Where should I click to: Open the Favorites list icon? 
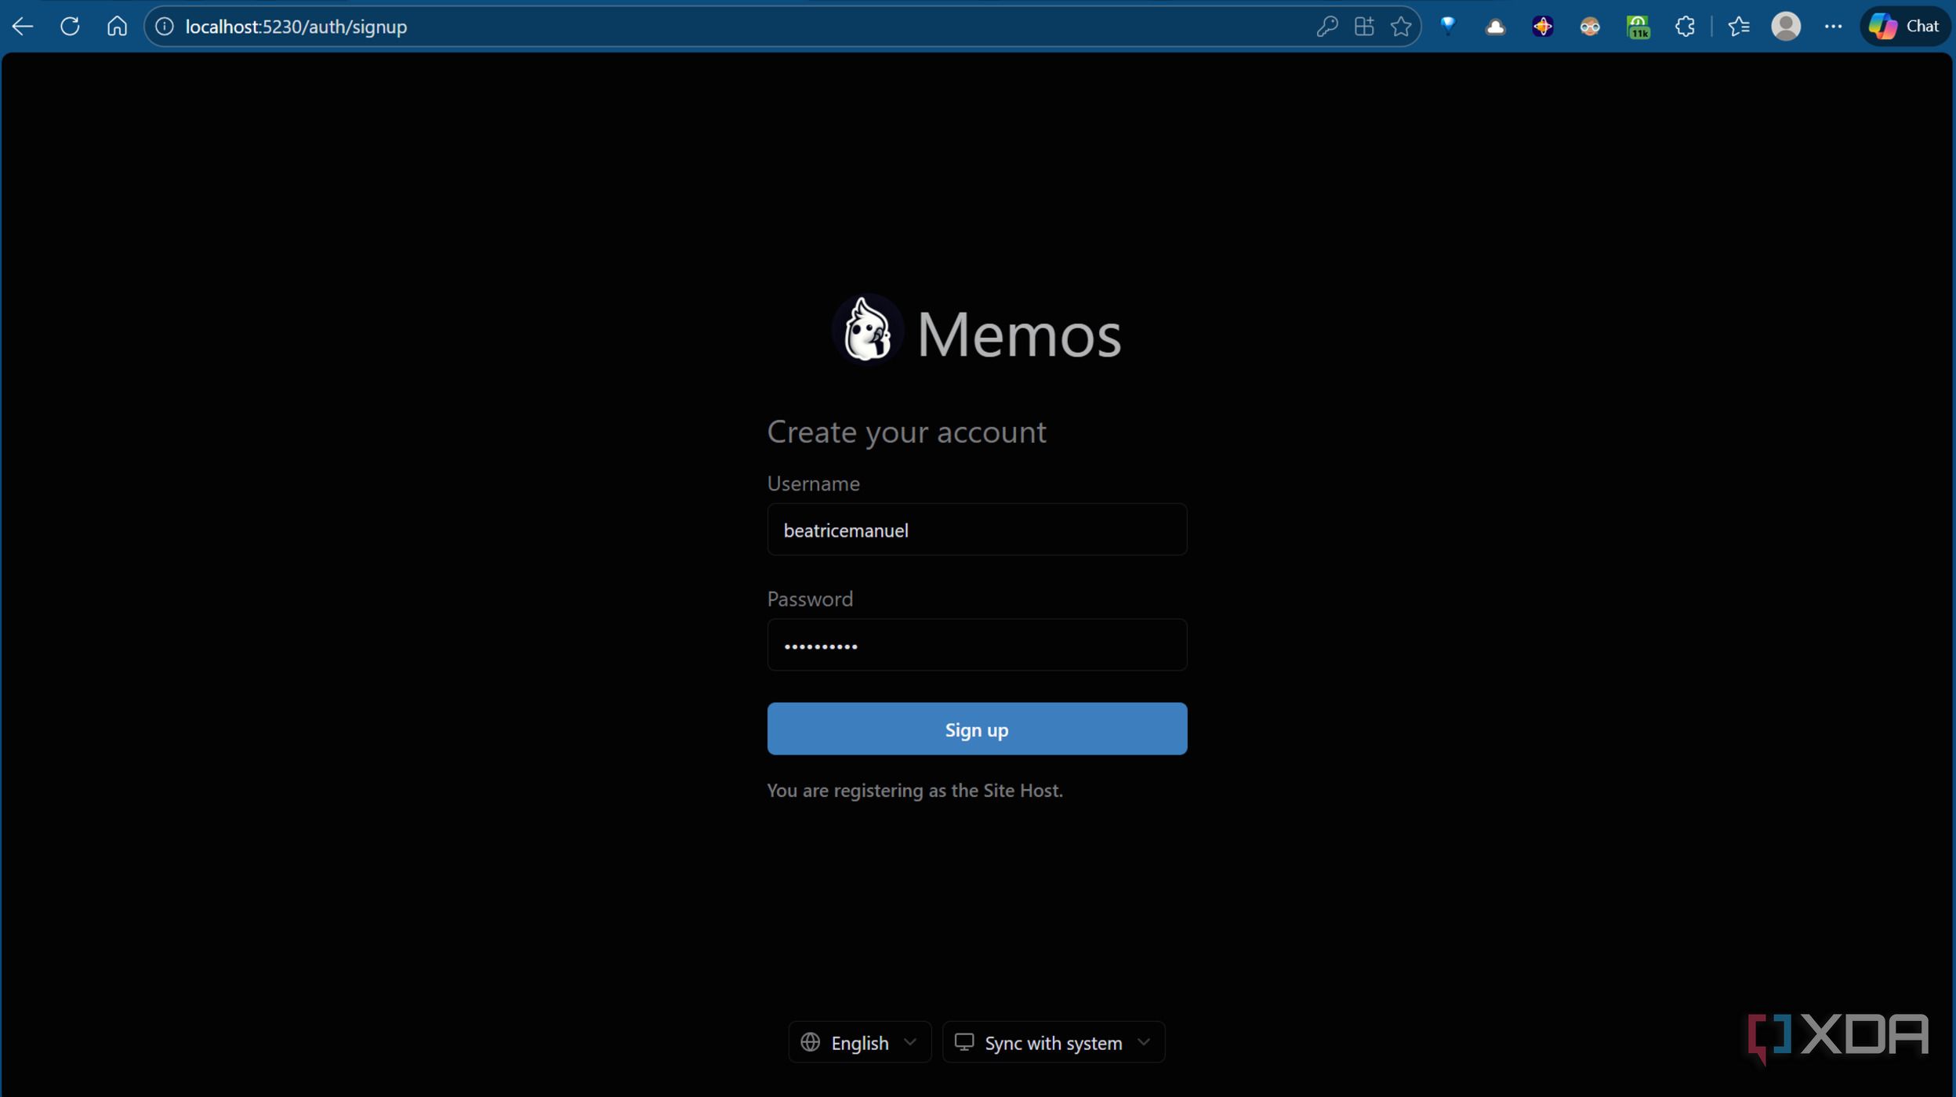pyautogui.click(x=1739, y=27)
